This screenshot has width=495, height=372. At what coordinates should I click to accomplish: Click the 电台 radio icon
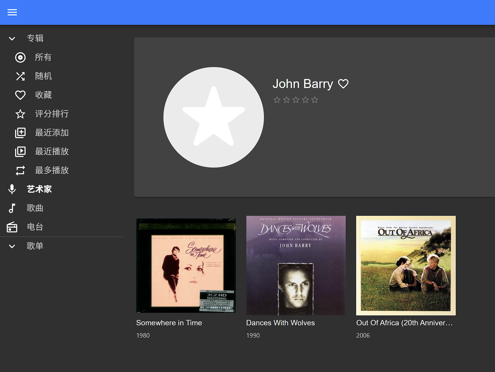(x=12, y=227)
